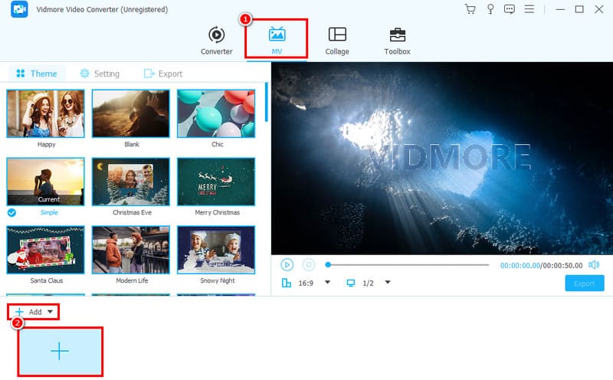Choose the Chic theme thumbnail
Viewport: 613px width, 380px height.
(x=215, y=113)
